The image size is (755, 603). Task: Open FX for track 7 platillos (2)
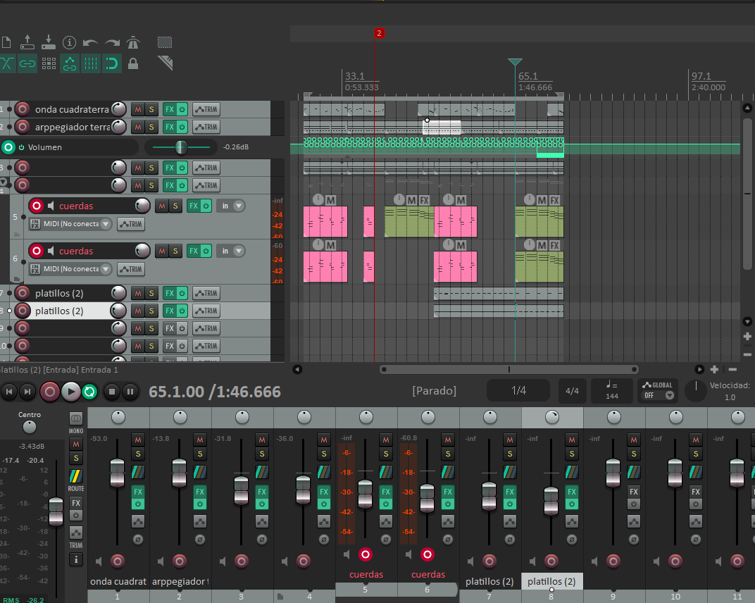tap(170, 293)
